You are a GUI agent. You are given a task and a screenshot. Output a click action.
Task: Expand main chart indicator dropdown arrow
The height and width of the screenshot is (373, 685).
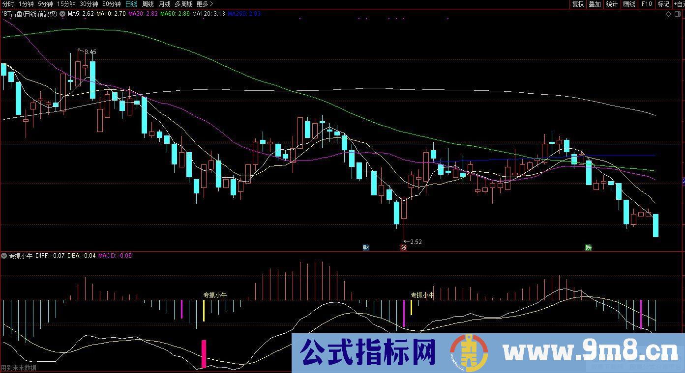pyautogui.click(x=62, y=14)
